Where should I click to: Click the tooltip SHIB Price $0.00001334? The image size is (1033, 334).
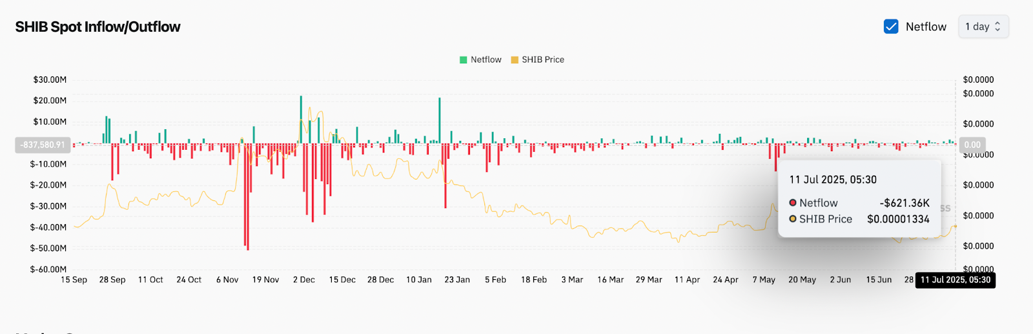(898, 219)
